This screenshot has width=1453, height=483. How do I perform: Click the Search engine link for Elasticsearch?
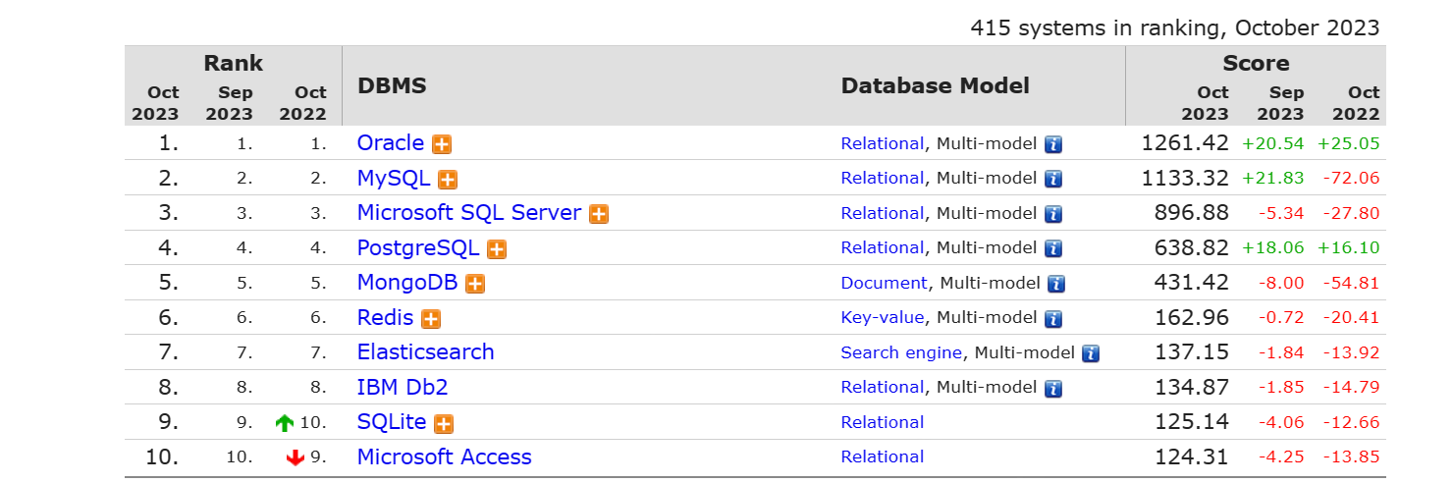click(x=901, y=352)
